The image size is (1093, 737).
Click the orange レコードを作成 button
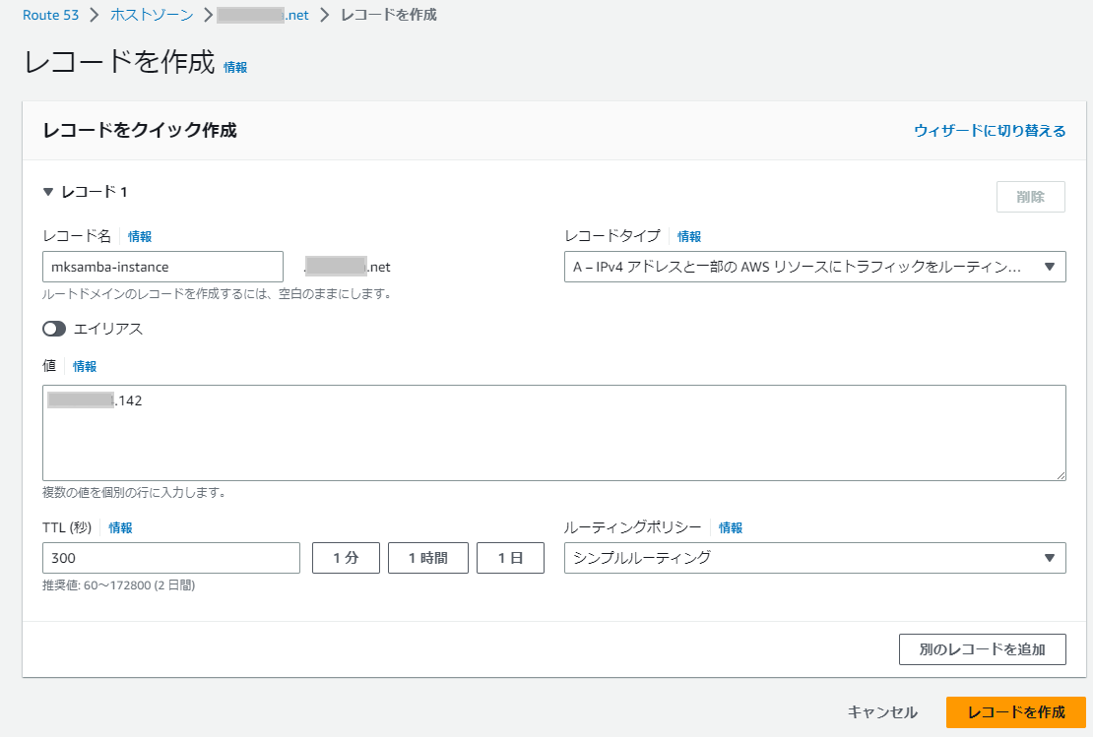coord(1015,712)
